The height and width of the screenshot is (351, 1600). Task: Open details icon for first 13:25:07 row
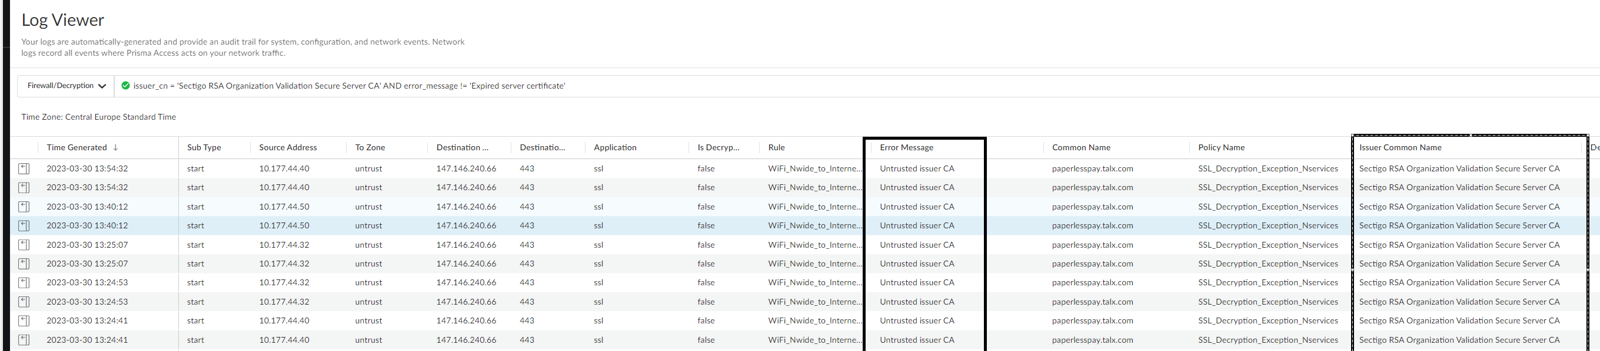(x=24, y=245)
